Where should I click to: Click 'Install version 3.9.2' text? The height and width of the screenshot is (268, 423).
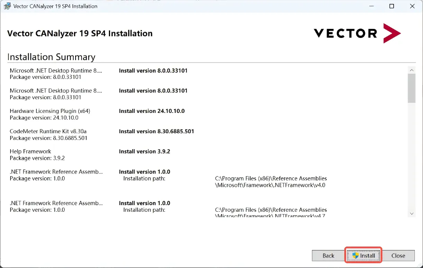coord(145,152)
